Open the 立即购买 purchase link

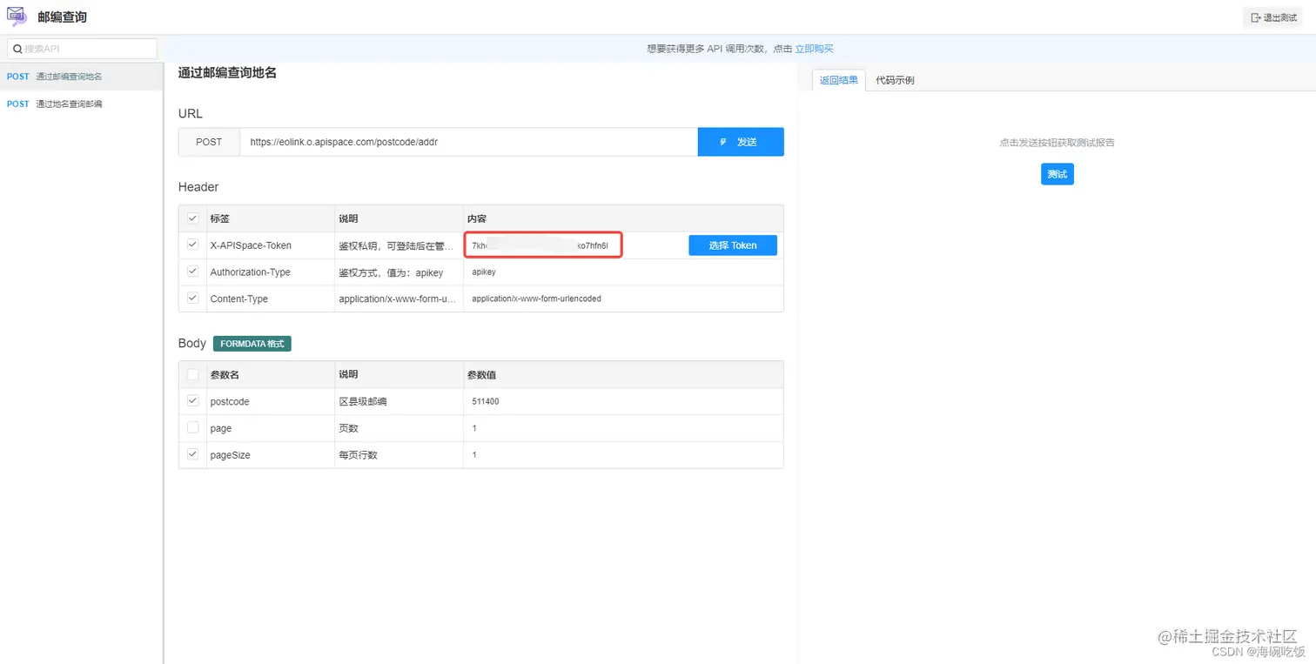tap(814, 48)
